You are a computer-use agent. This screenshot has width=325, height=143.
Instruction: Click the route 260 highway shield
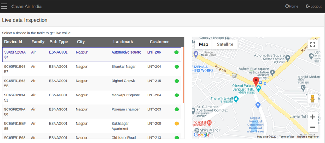point(234,76)
